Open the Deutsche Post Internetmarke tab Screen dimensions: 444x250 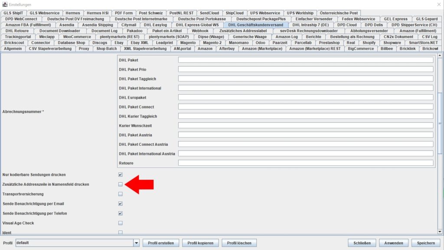coord(141,19)
